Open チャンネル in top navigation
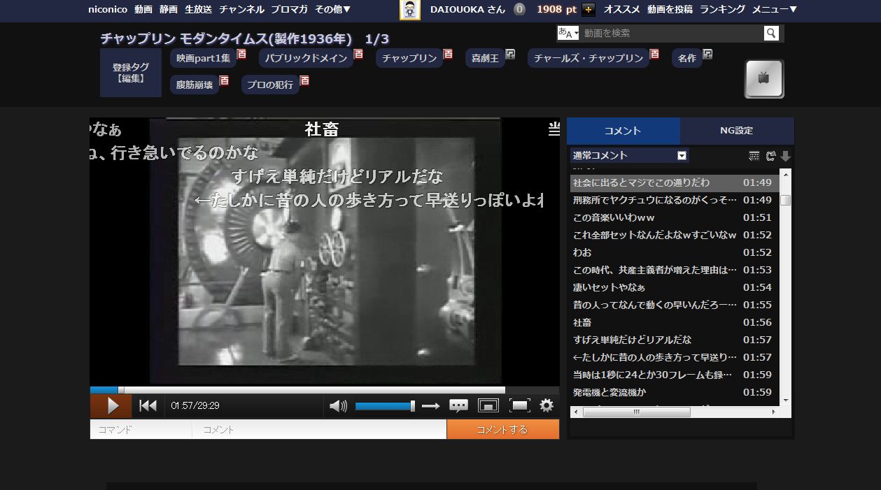Image resolution: width=881 pixels, height=490 pixels. (241, 9)
